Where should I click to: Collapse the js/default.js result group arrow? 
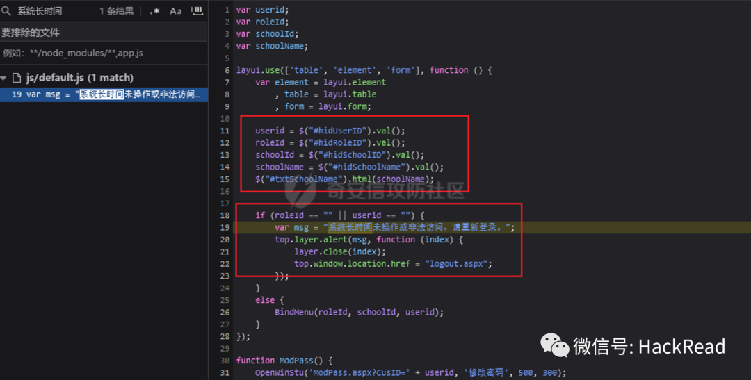[x=4, y=78]
